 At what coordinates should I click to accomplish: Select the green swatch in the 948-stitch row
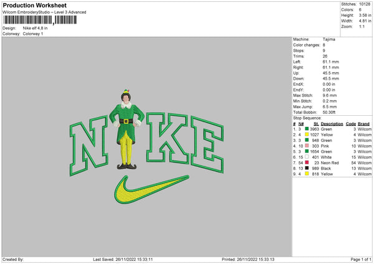coord(307,140)
